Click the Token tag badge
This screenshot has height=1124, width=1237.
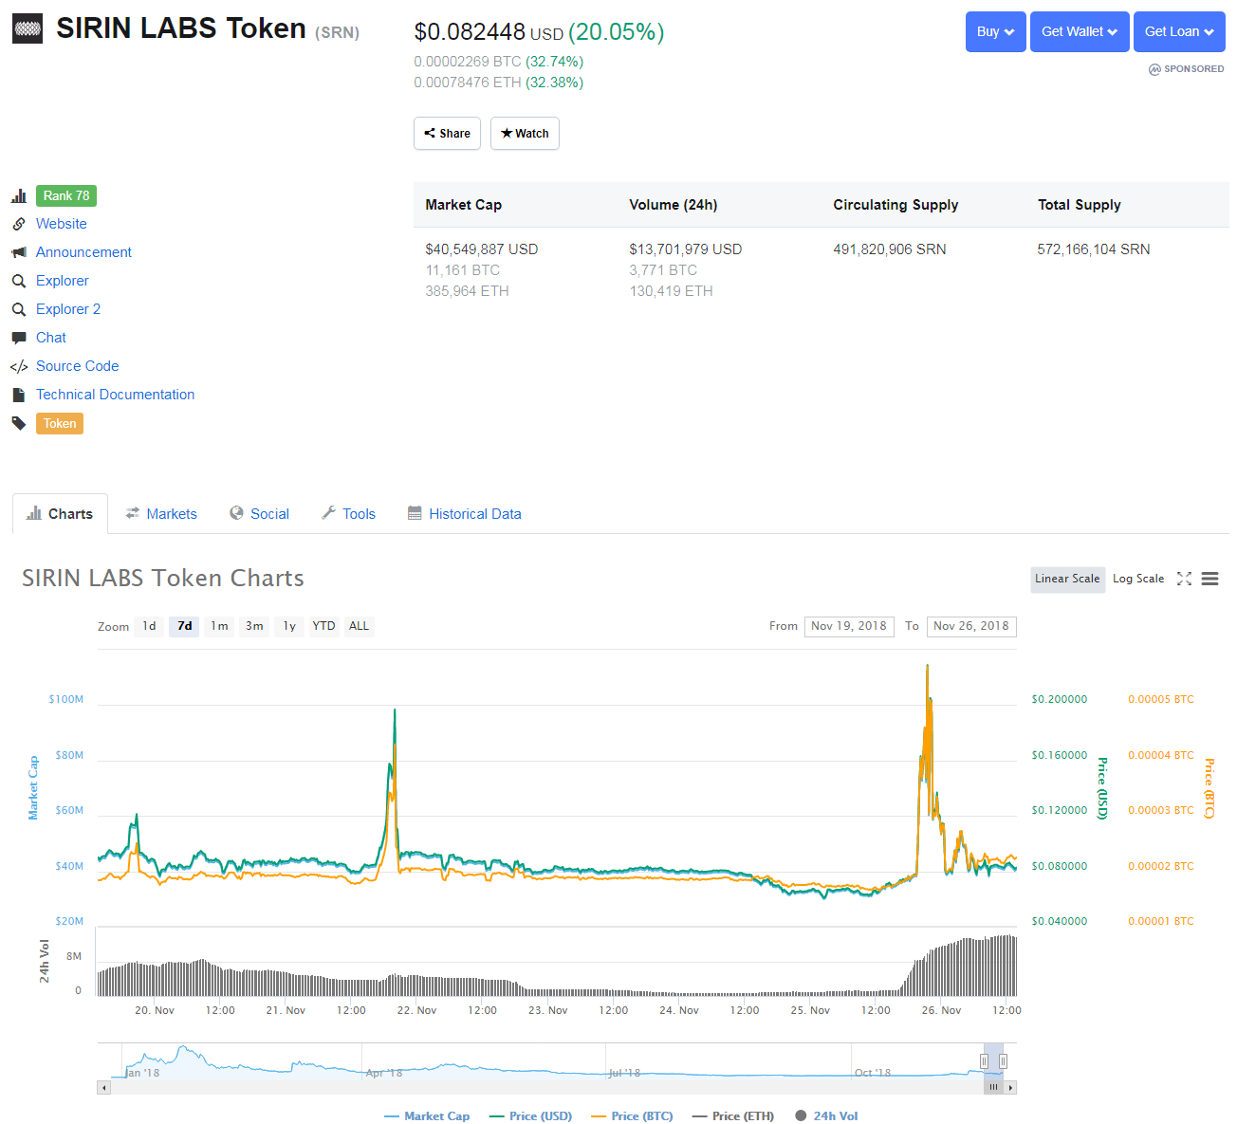click(x=60, y=424)
